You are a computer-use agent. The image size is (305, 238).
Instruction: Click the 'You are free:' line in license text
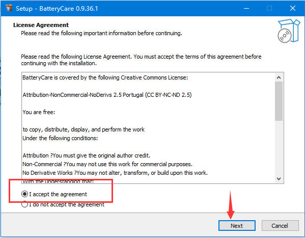39,112
